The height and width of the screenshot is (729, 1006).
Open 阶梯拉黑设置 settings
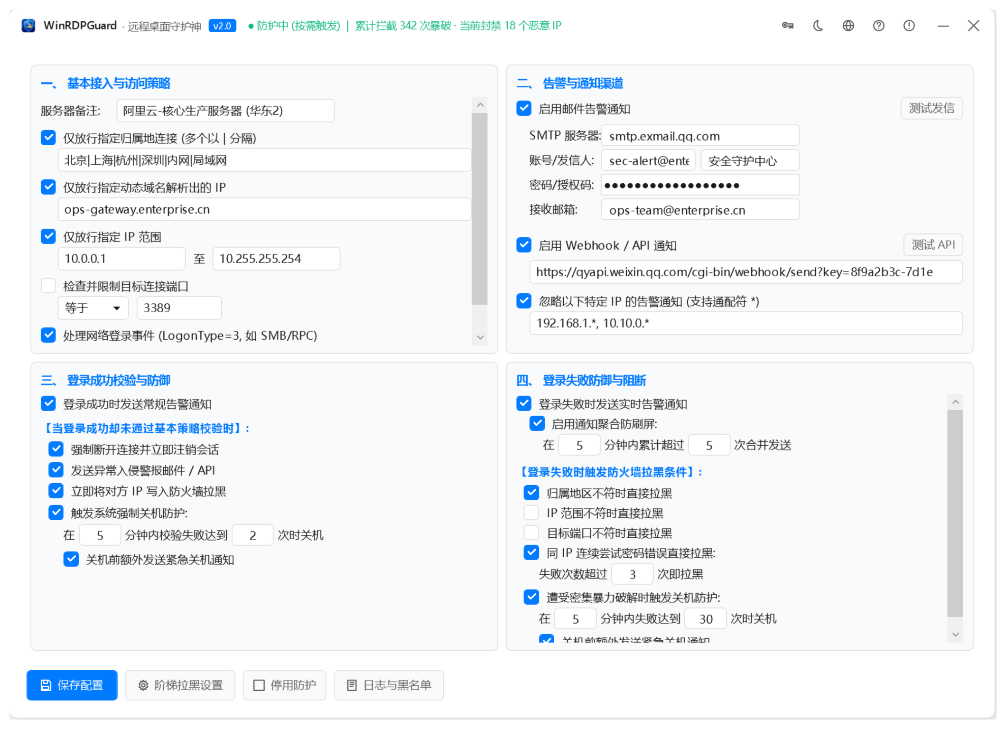180,685
